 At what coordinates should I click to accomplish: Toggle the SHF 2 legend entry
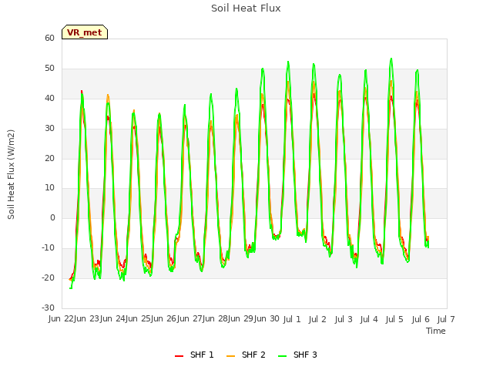tap(246, 355)
